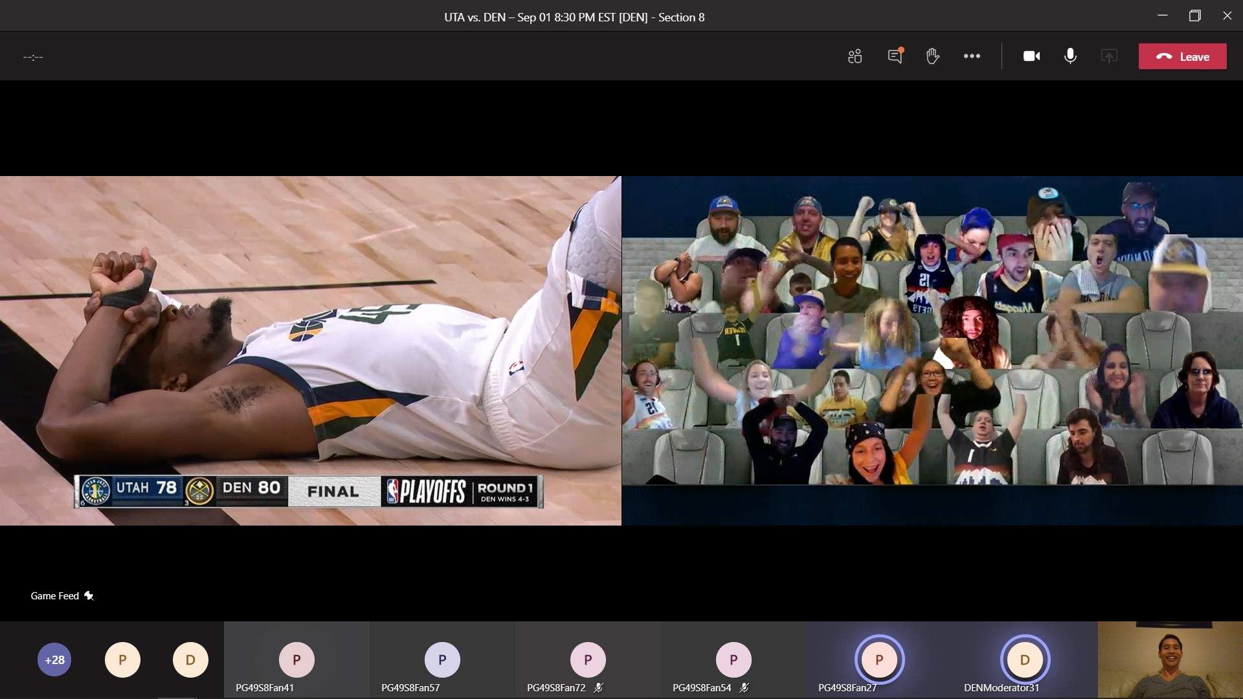Click the self-view video thumbnail
Viewport: 1243px width, 699px height.
(x=1170, y=660)
